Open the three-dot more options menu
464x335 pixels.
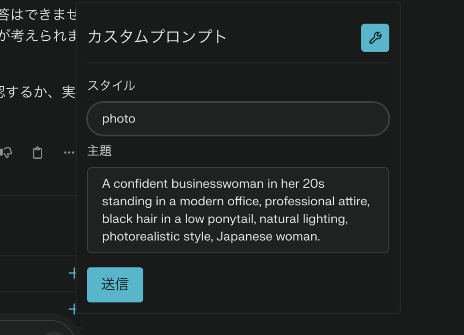pyautogui.click(x=69, y=153)
